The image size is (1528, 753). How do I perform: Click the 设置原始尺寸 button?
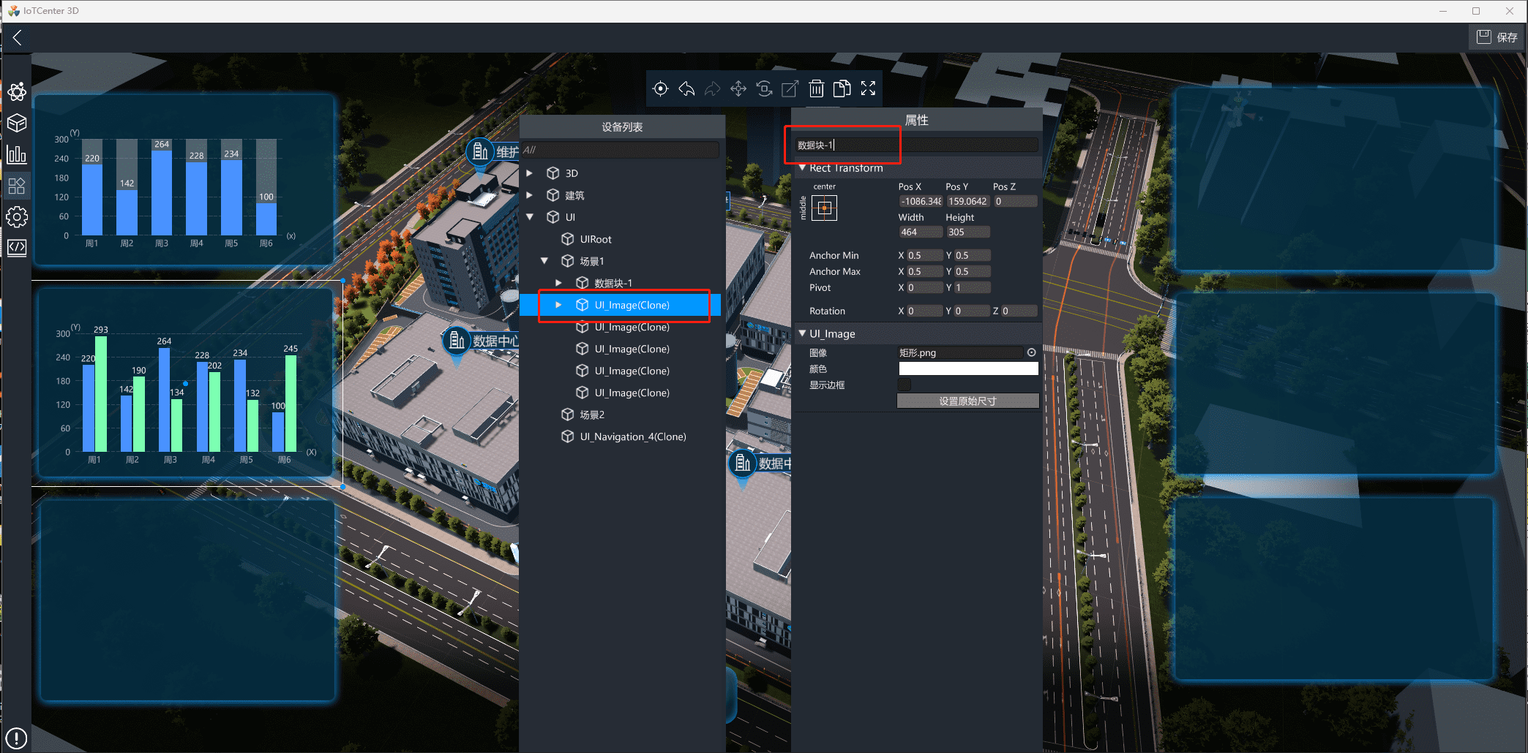(967, 401)
